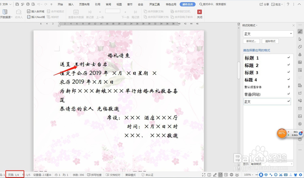The width and height of the screenshot is (304, 178).
Task: Expand quick access toolbar customize arrow
Action: tap(51, 4)
